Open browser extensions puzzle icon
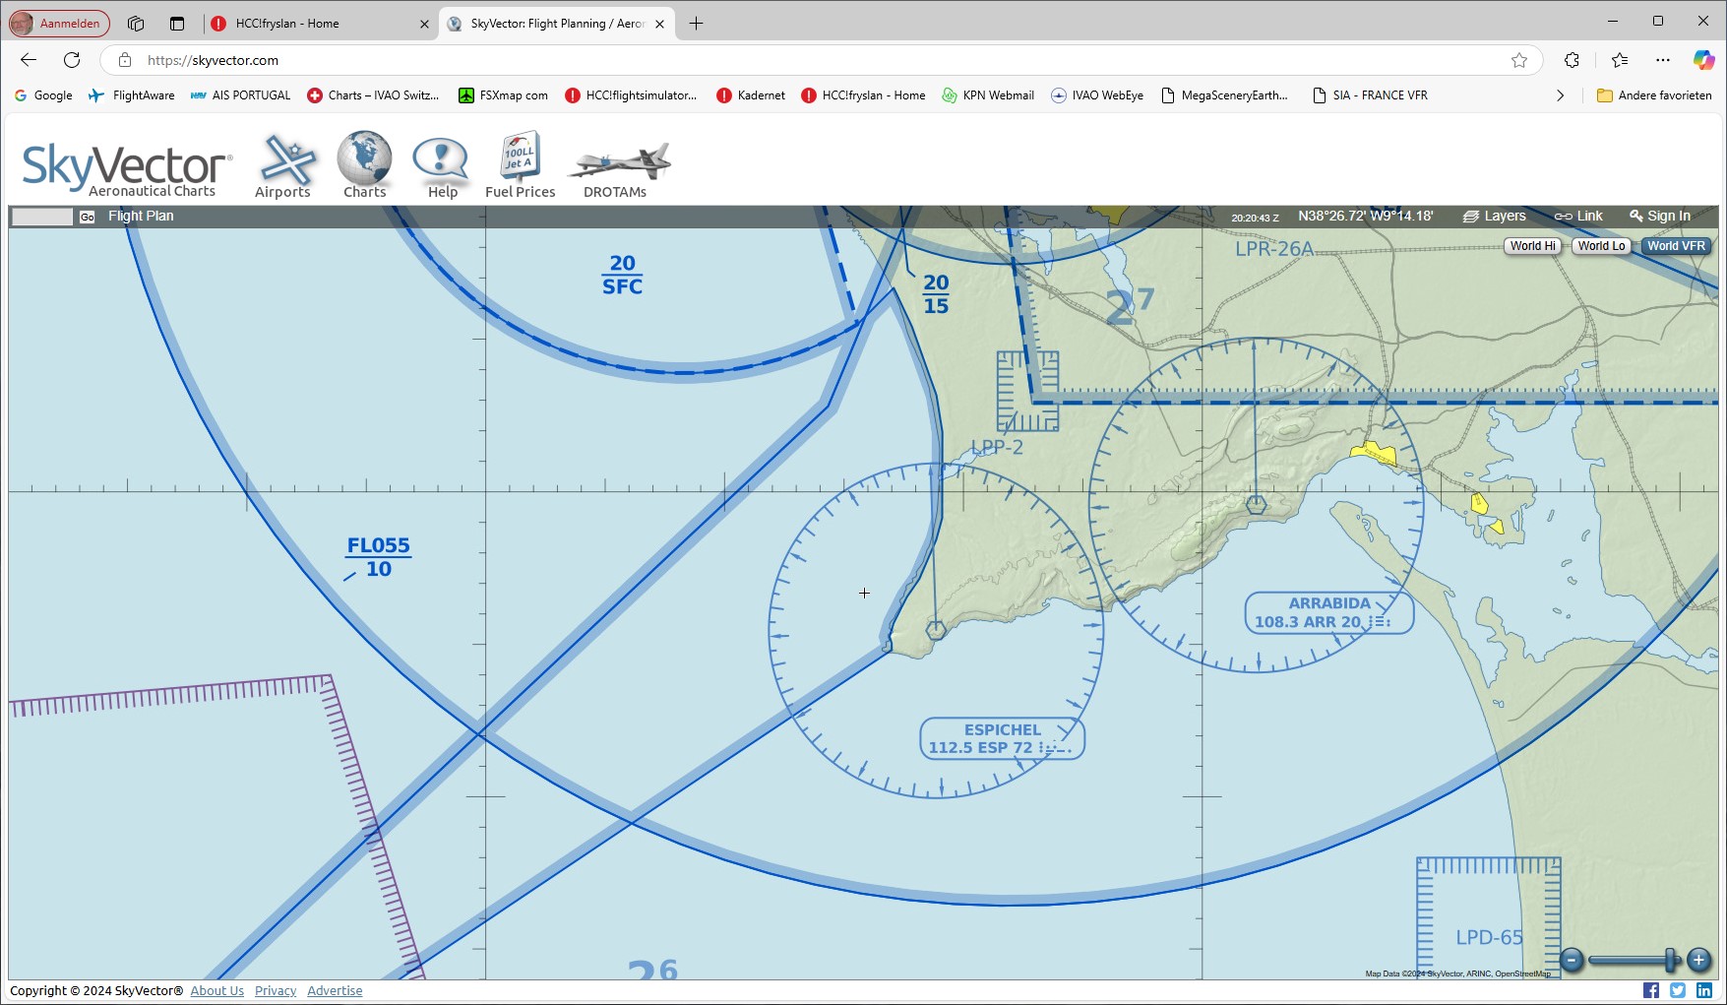Image resolution: width=1727 pixels, height=1005 pixels. [x=1572, y=60]
